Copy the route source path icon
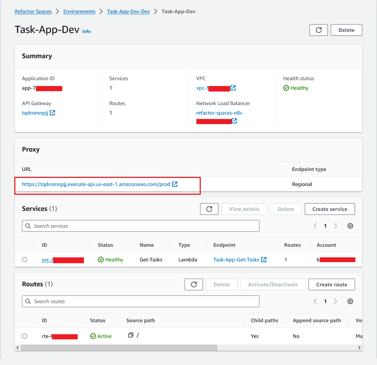The height and width of the screenshot is (365, 377). 130,335
